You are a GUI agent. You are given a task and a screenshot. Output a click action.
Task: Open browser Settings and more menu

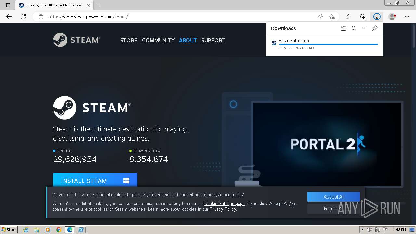point(407,17)
